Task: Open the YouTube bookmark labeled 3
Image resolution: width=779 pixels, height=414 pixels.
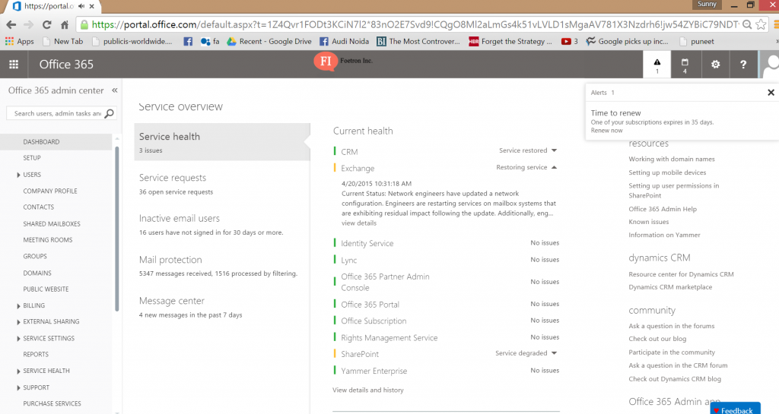Action: click(569, 42)
